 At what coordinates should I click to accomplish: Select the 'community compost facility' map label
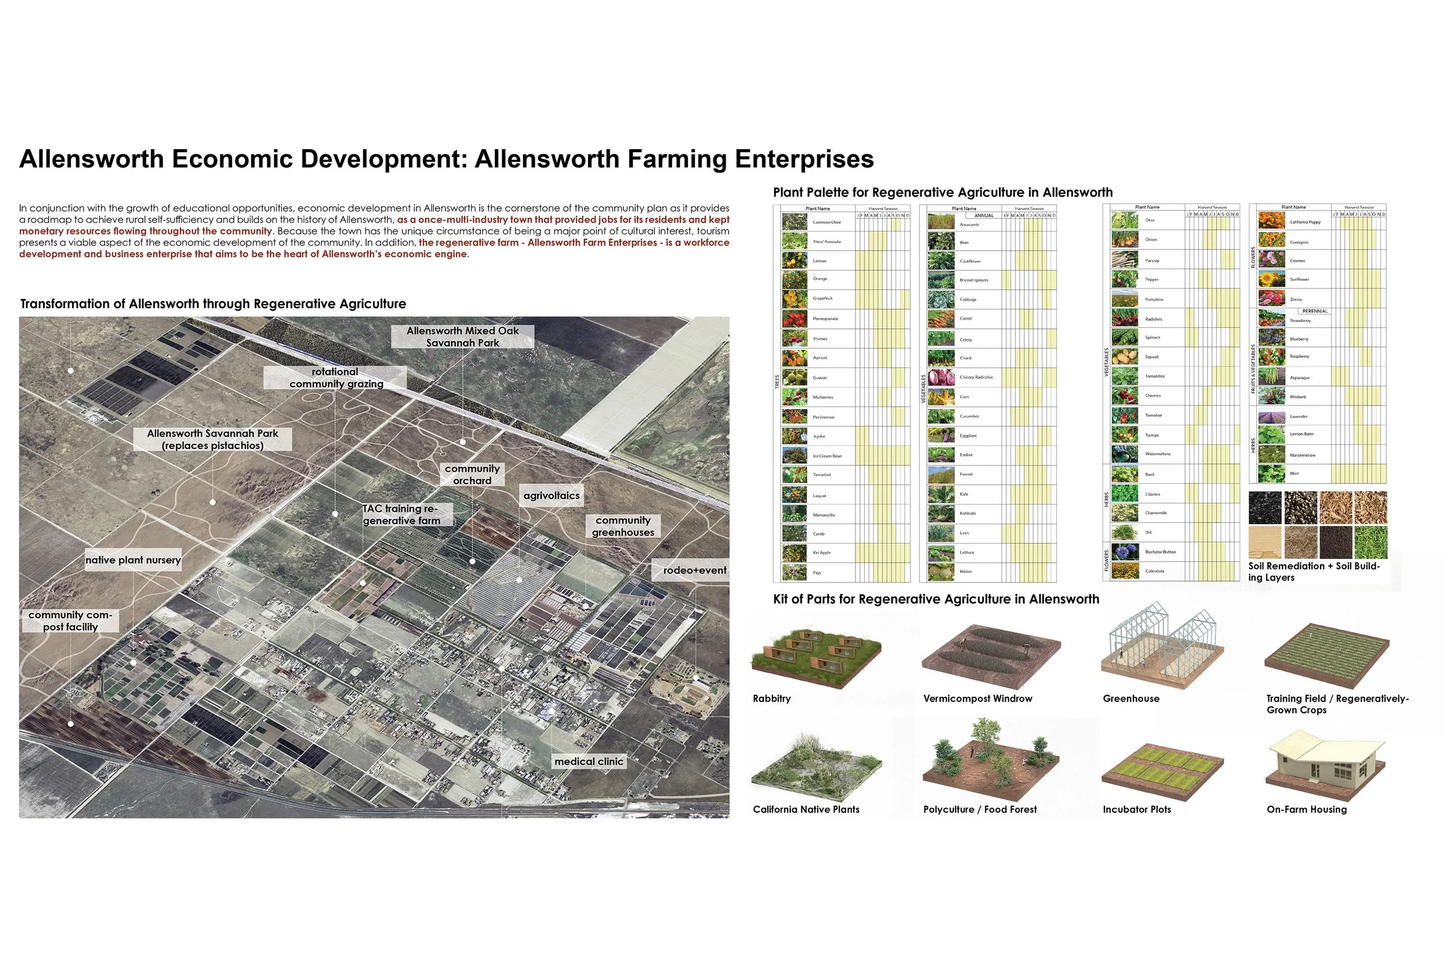tap(70, 621)
